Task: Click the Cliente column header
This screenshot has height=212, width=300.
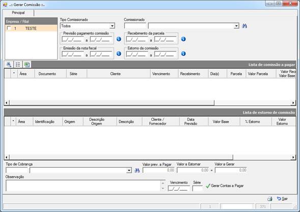Action: [x=119, y=74]
